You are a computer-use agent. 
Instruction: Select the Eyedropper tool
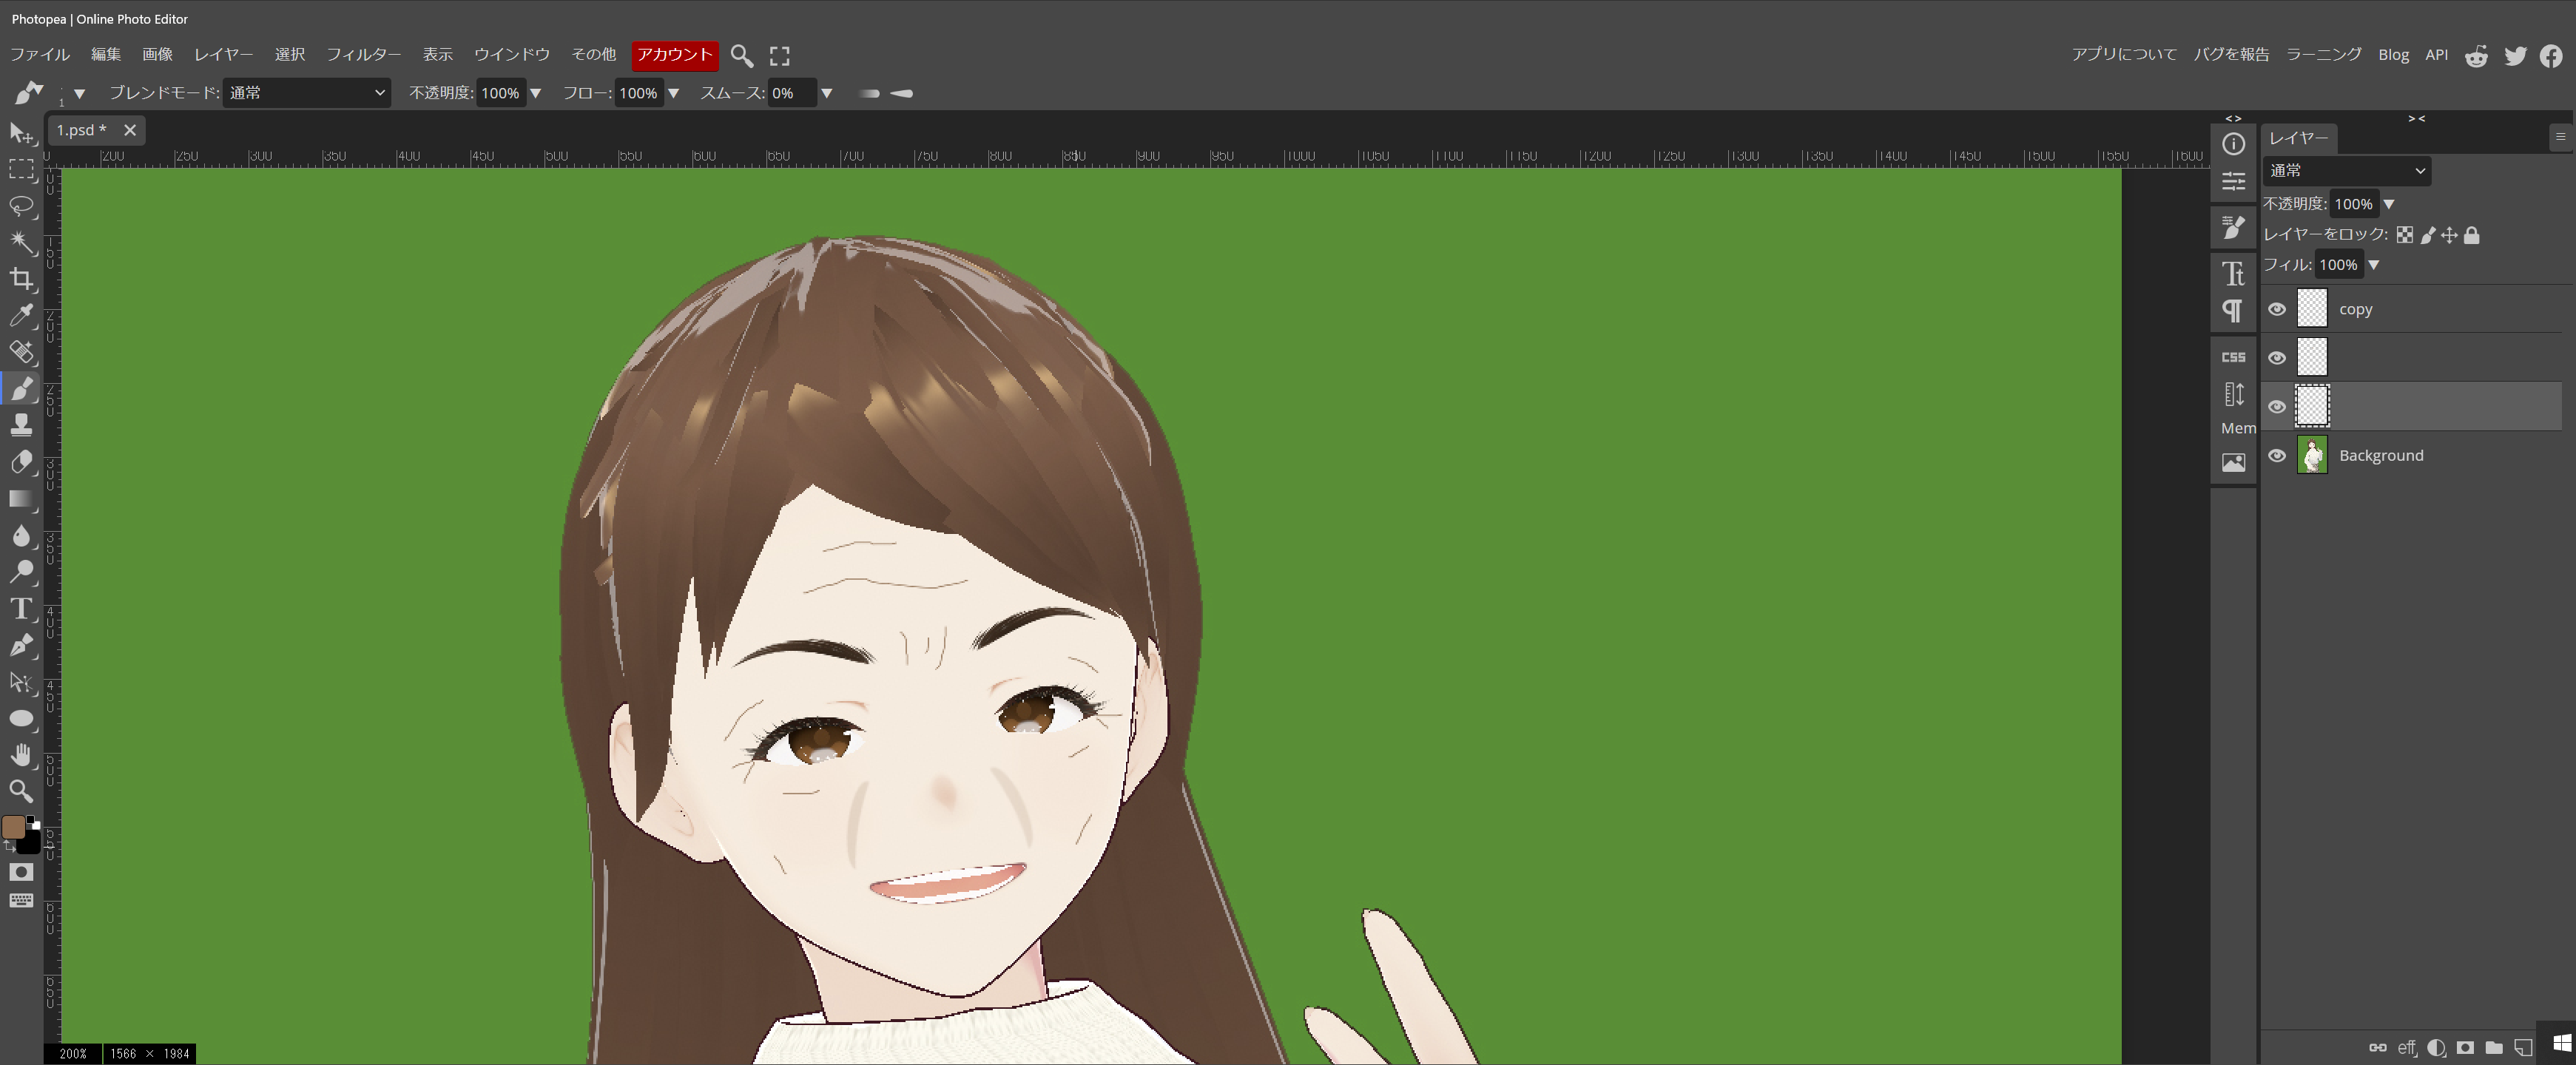(x=22, y=316)
